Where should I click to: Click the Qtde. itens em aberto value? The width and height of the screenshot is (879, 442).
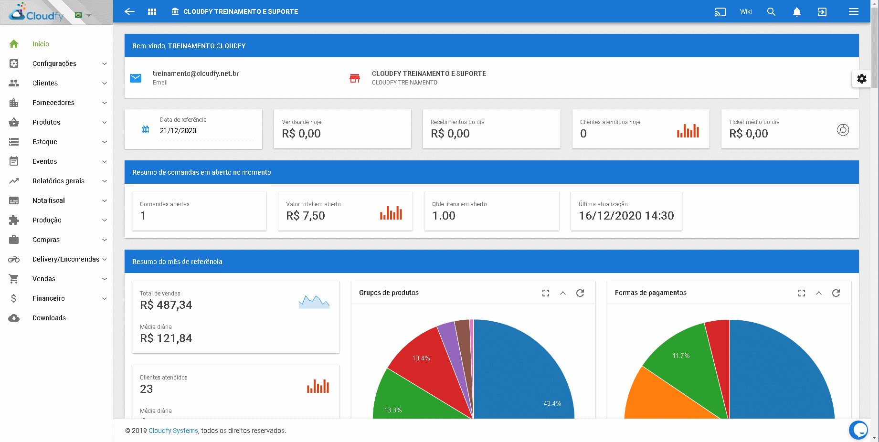click(444, 216)
